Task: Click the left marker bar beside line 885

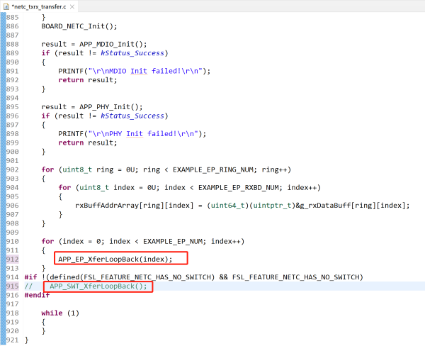Action: pyautogui.click(x=2, y=16)
